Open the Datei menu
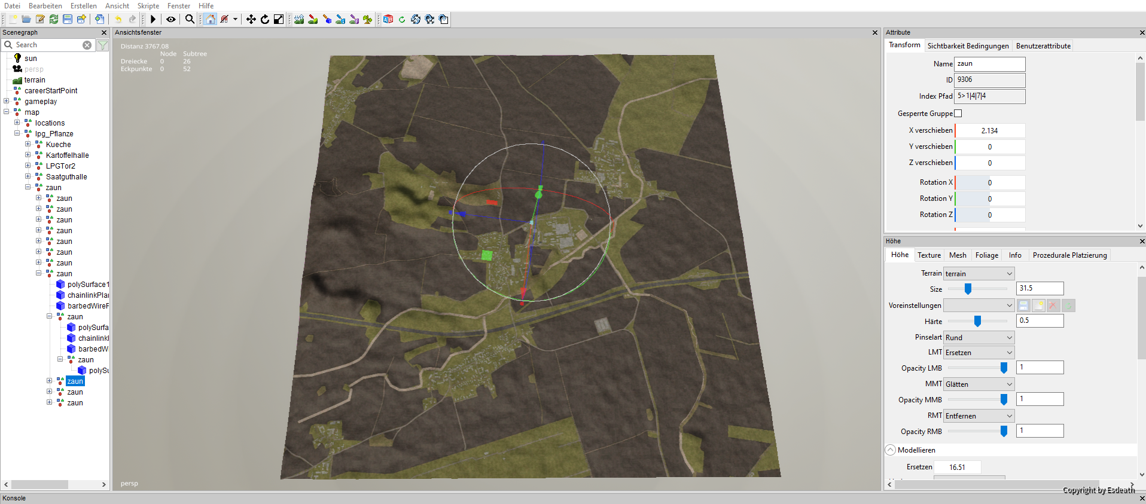 point(12,6)
